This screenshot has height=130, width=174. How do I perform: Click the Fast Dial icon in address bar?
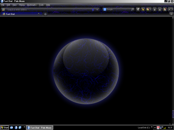tap(3, 10)
